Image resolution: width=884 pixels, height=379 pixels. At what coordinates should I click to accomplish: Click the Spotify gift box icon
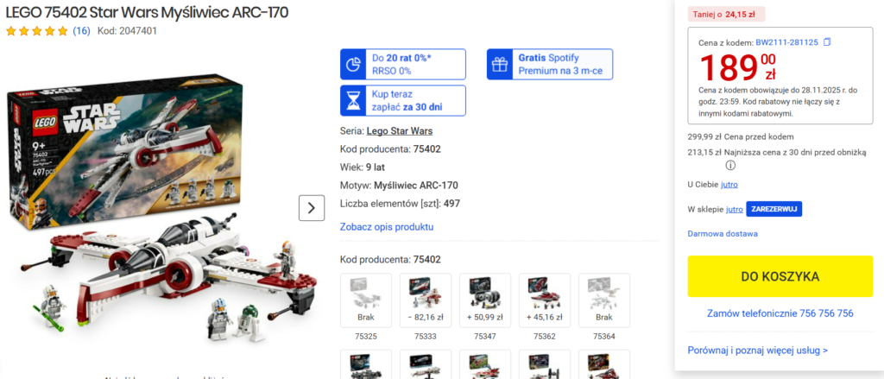click(x=500, y=64)
